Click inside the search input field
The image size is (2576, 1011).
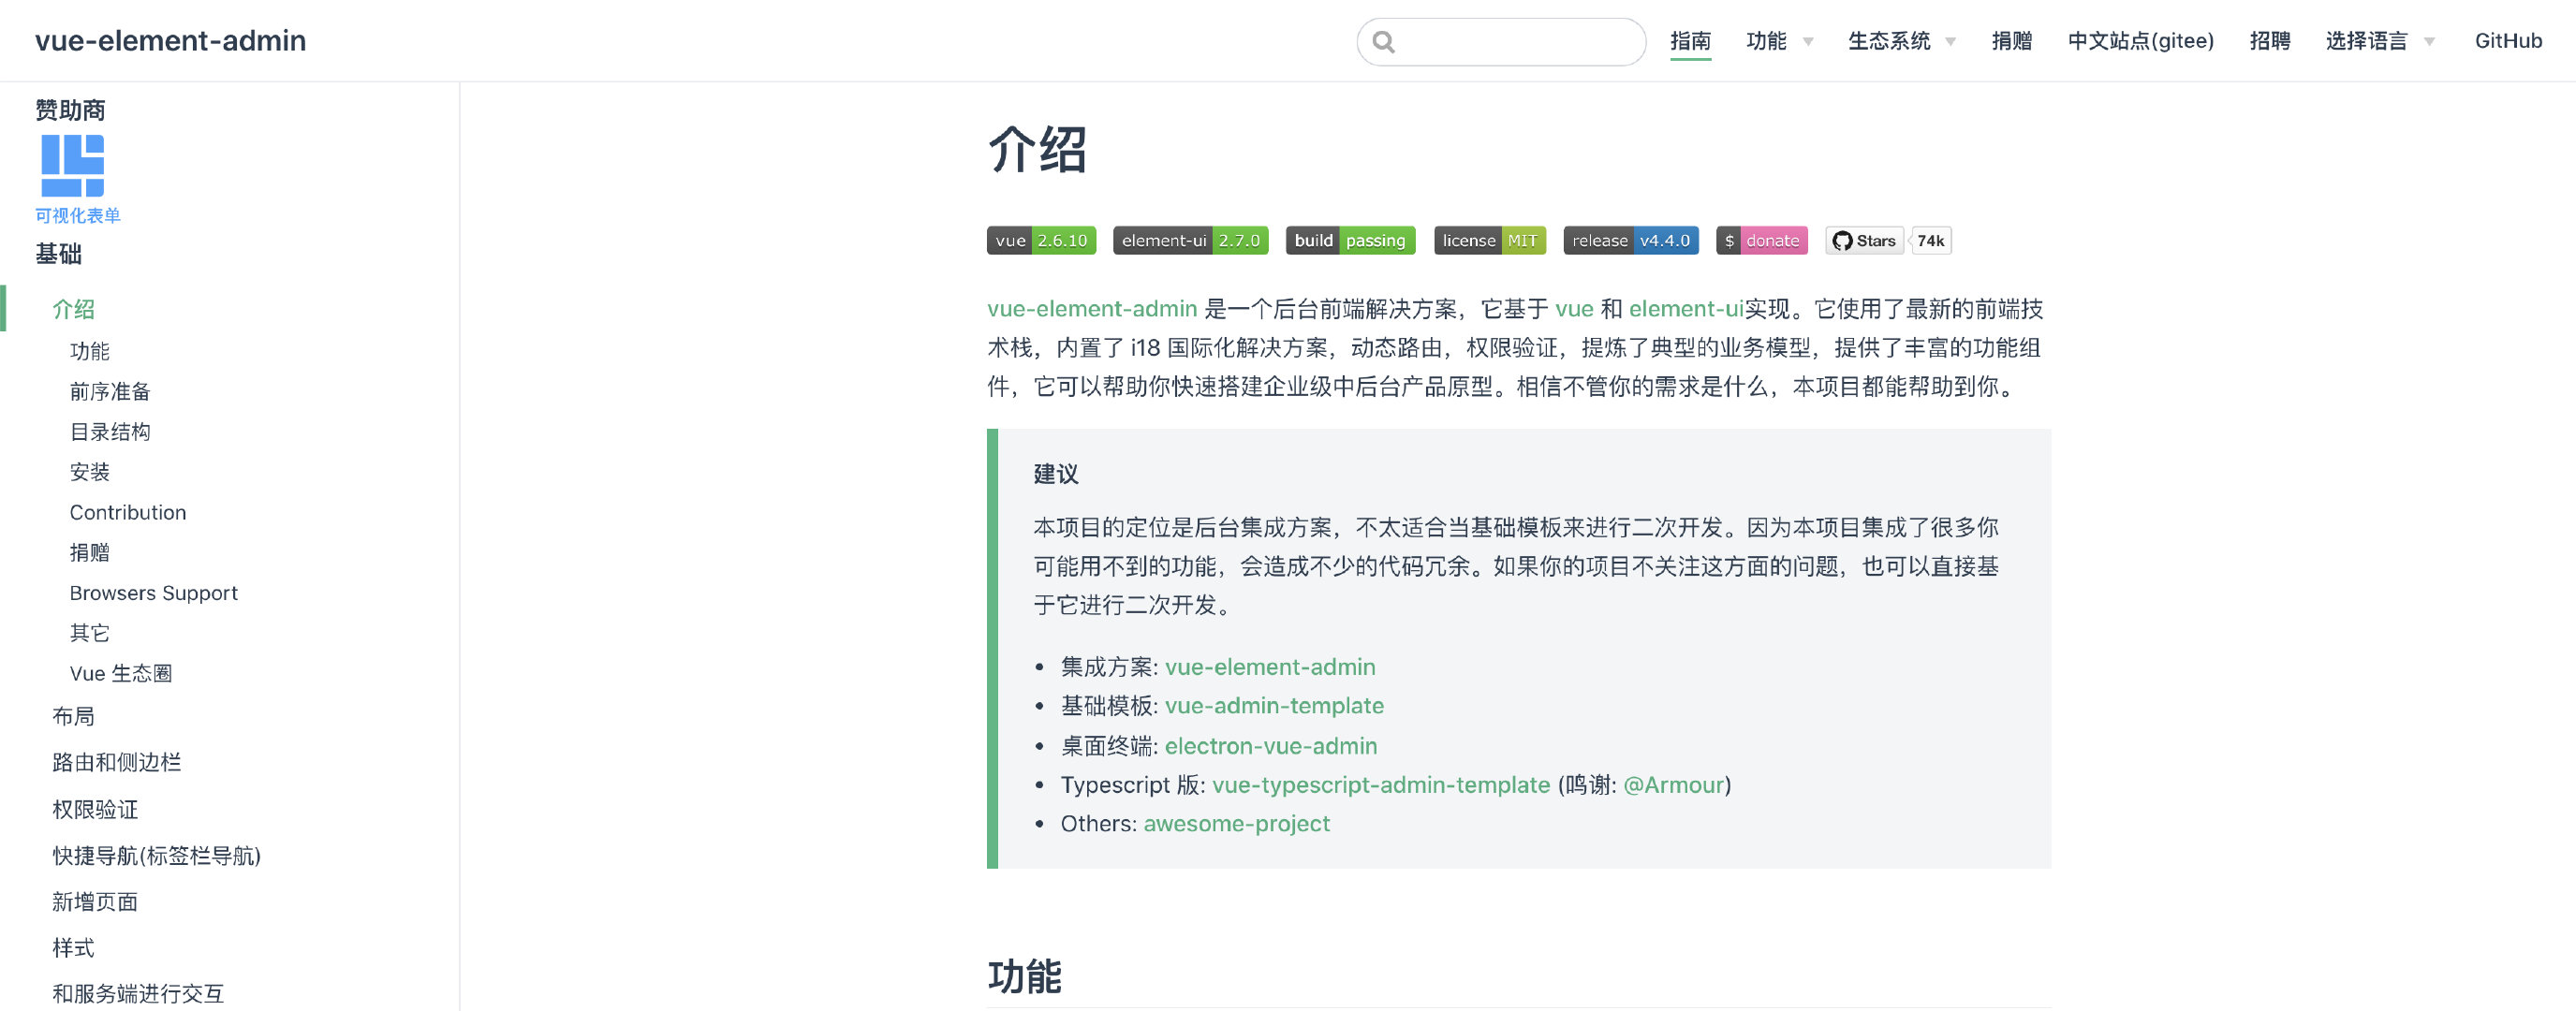1515,42
